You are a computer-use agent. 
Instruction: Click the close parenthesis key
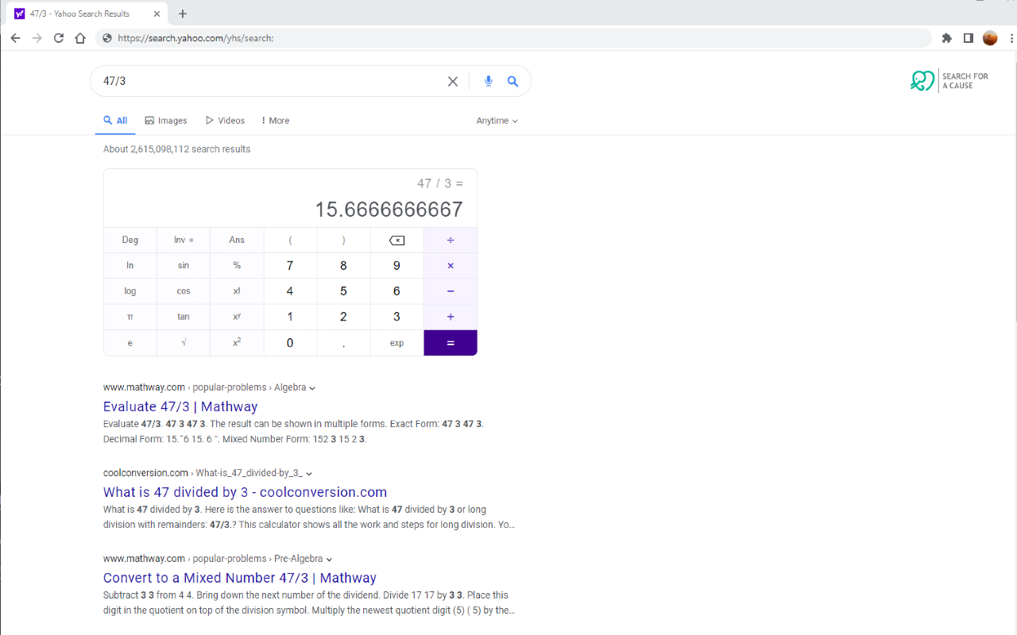343,241
